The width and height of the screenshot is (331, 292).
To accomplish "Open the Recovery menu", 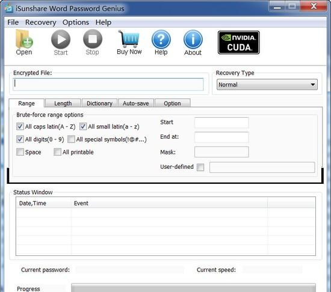I will 41,22.
